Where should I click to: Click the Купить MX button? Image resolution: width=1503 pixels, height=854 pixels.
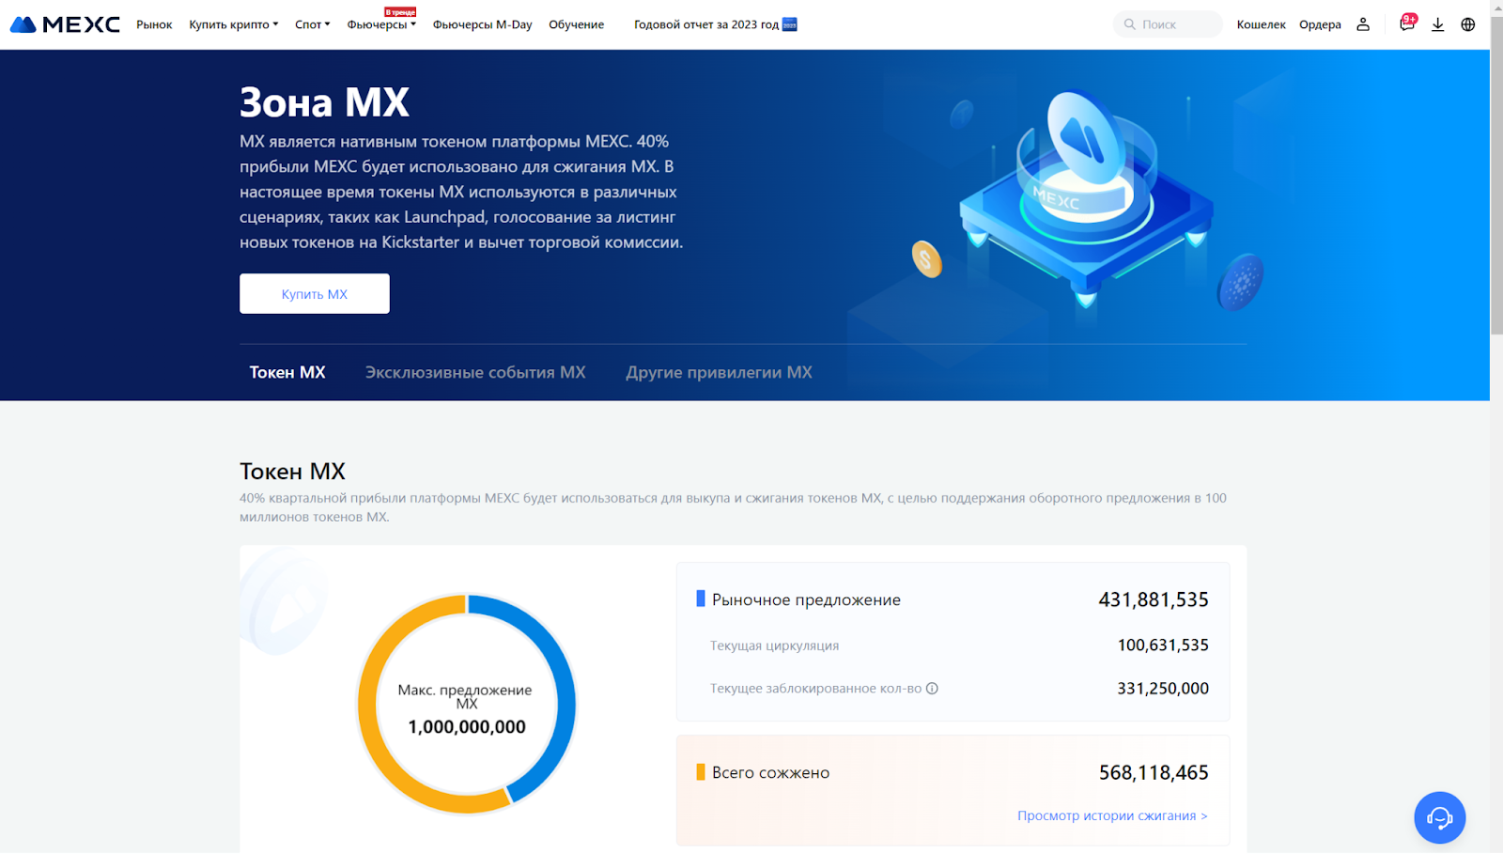315,294
